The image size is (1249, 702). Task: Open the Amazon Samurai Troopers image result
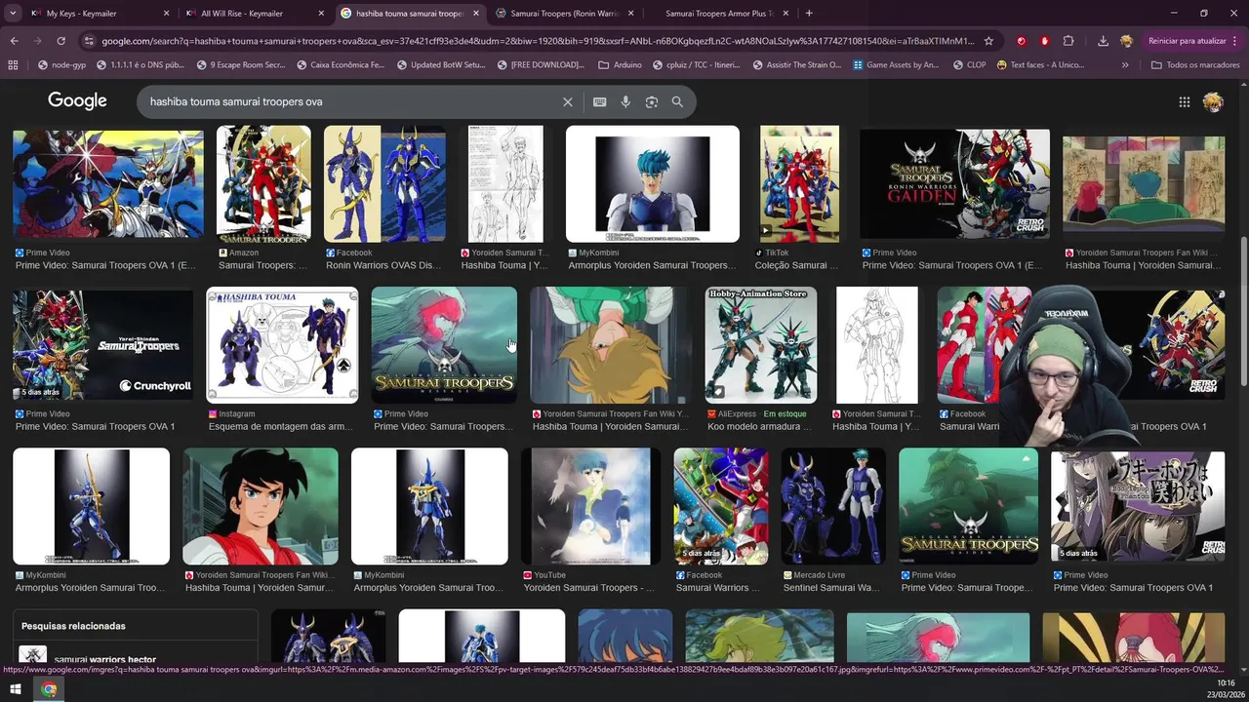coord(263,184)
